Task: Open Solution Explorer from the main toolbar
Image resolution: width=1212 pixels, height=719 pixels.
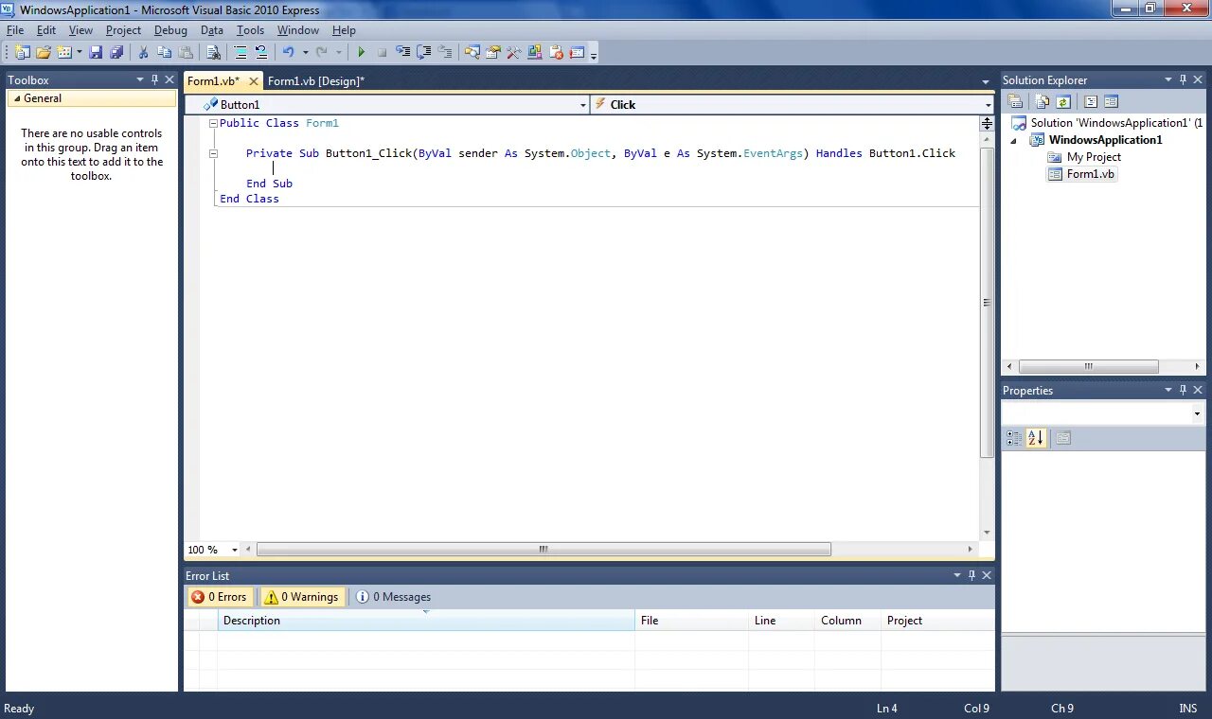Action: click(472, 52)
